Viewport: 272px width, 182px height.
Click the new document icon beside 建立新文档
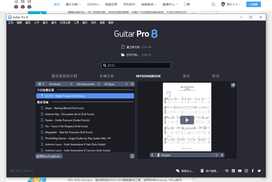(123, 47)
